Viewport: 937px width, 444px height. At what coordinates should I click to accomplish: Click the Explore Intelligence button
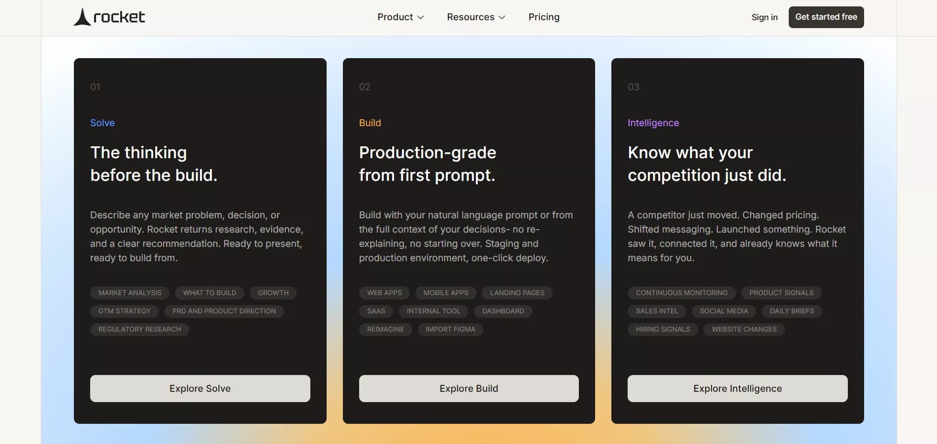737,388
